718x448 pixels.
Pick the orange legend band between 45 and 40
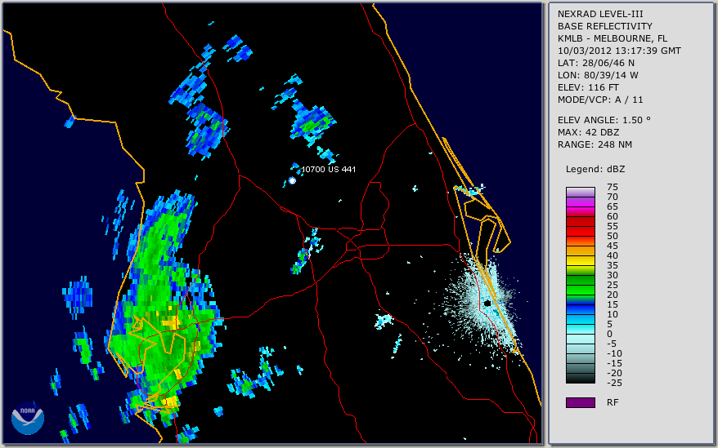click(580, 251)
